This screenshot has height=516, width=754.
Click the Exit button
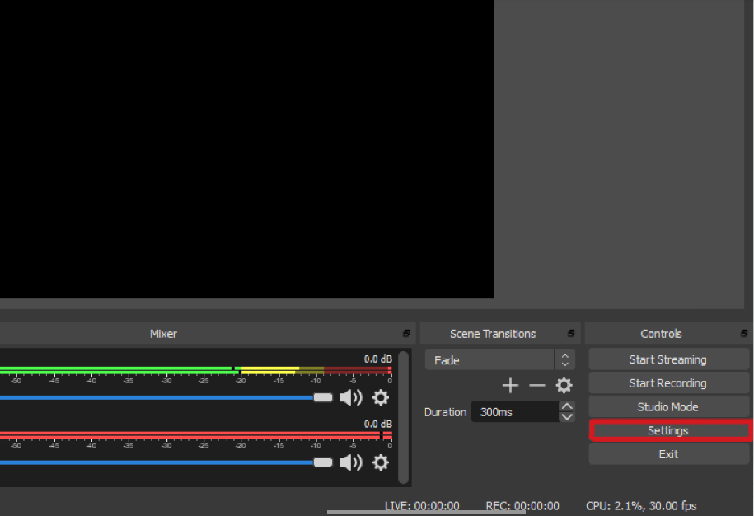coord(669,454)
